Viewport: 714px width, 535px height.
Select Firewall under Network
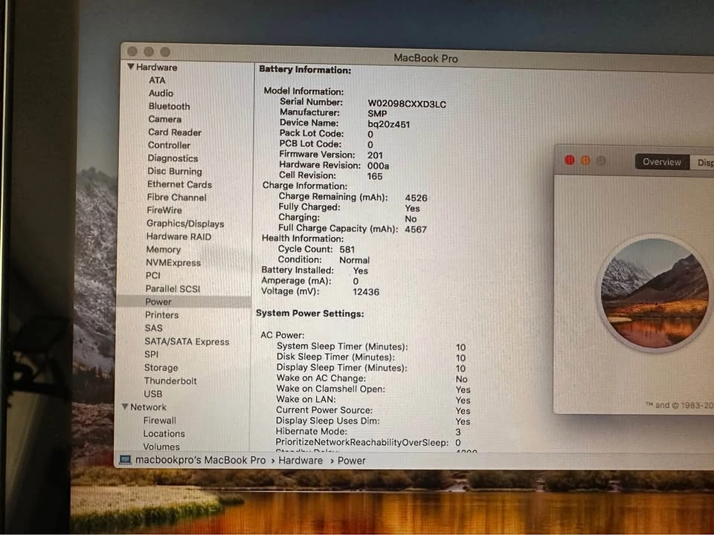(x=159, y=421)
